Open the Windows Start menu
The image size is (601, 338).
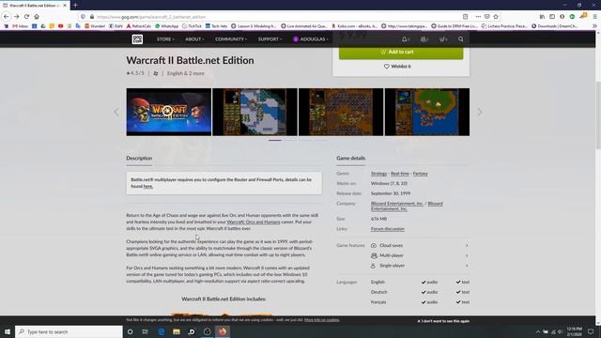pyautogui.click(x=8, y=331)
